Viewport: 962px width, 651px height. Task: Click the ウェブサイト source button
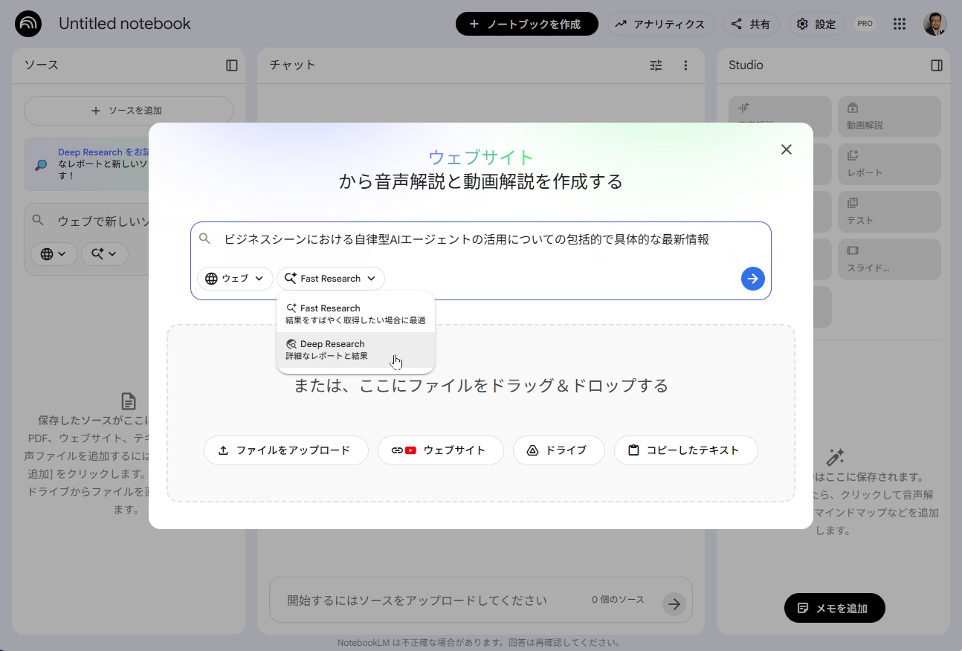point(441,450)
